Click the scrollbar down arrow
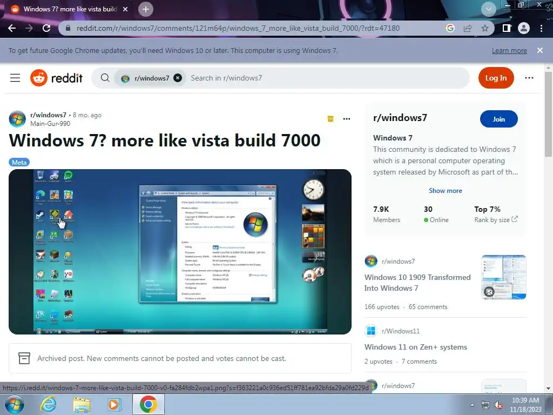The width and height of the screenshot is (553, 415). coord(549,389)
